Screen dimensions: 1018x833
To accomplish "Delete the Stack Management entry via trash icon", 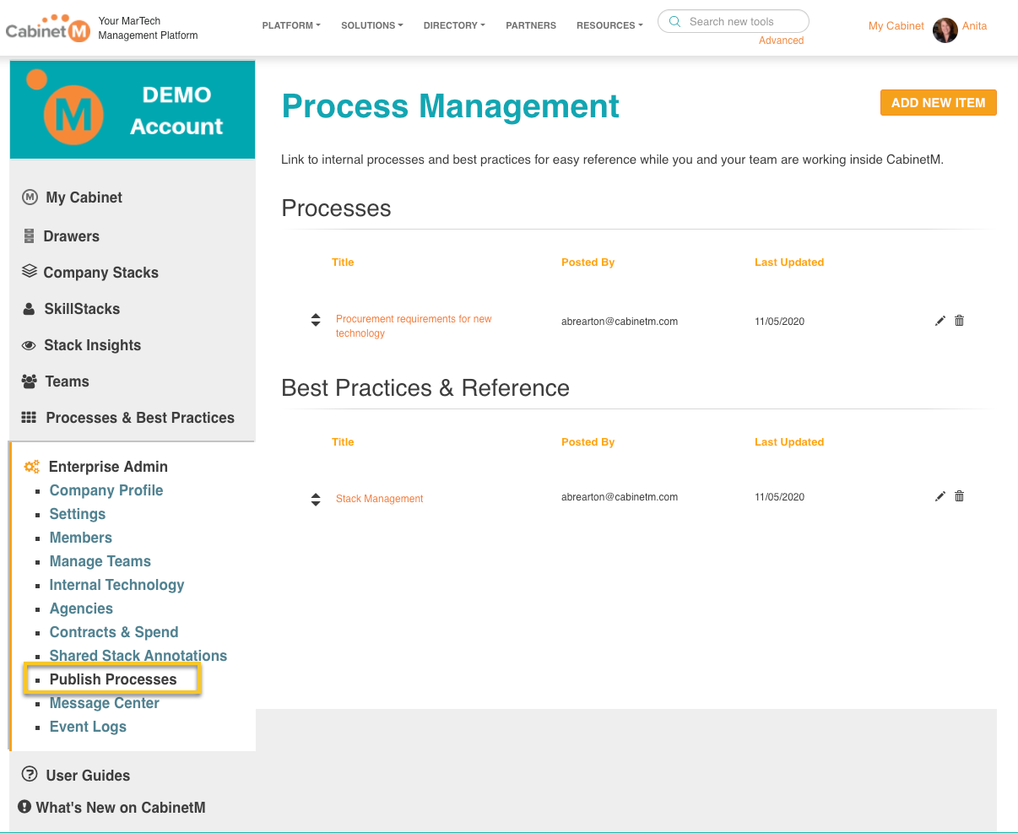I will pos(959,496).
